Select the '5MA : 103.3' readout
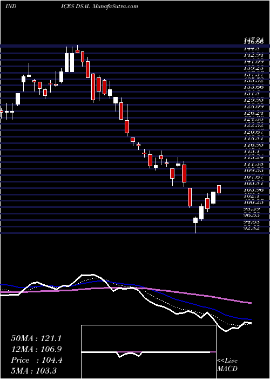 [x=33, y=370]
